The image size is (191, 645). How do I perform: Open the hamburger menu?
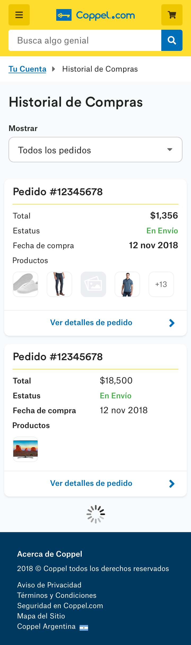coord(19,15)
